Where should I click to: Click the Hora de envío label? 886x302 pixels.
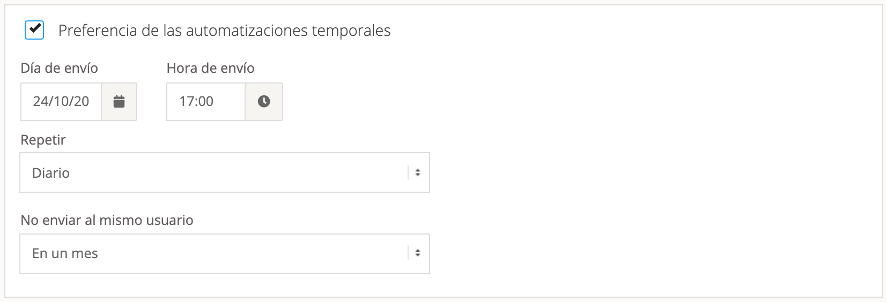coord(210,68)
